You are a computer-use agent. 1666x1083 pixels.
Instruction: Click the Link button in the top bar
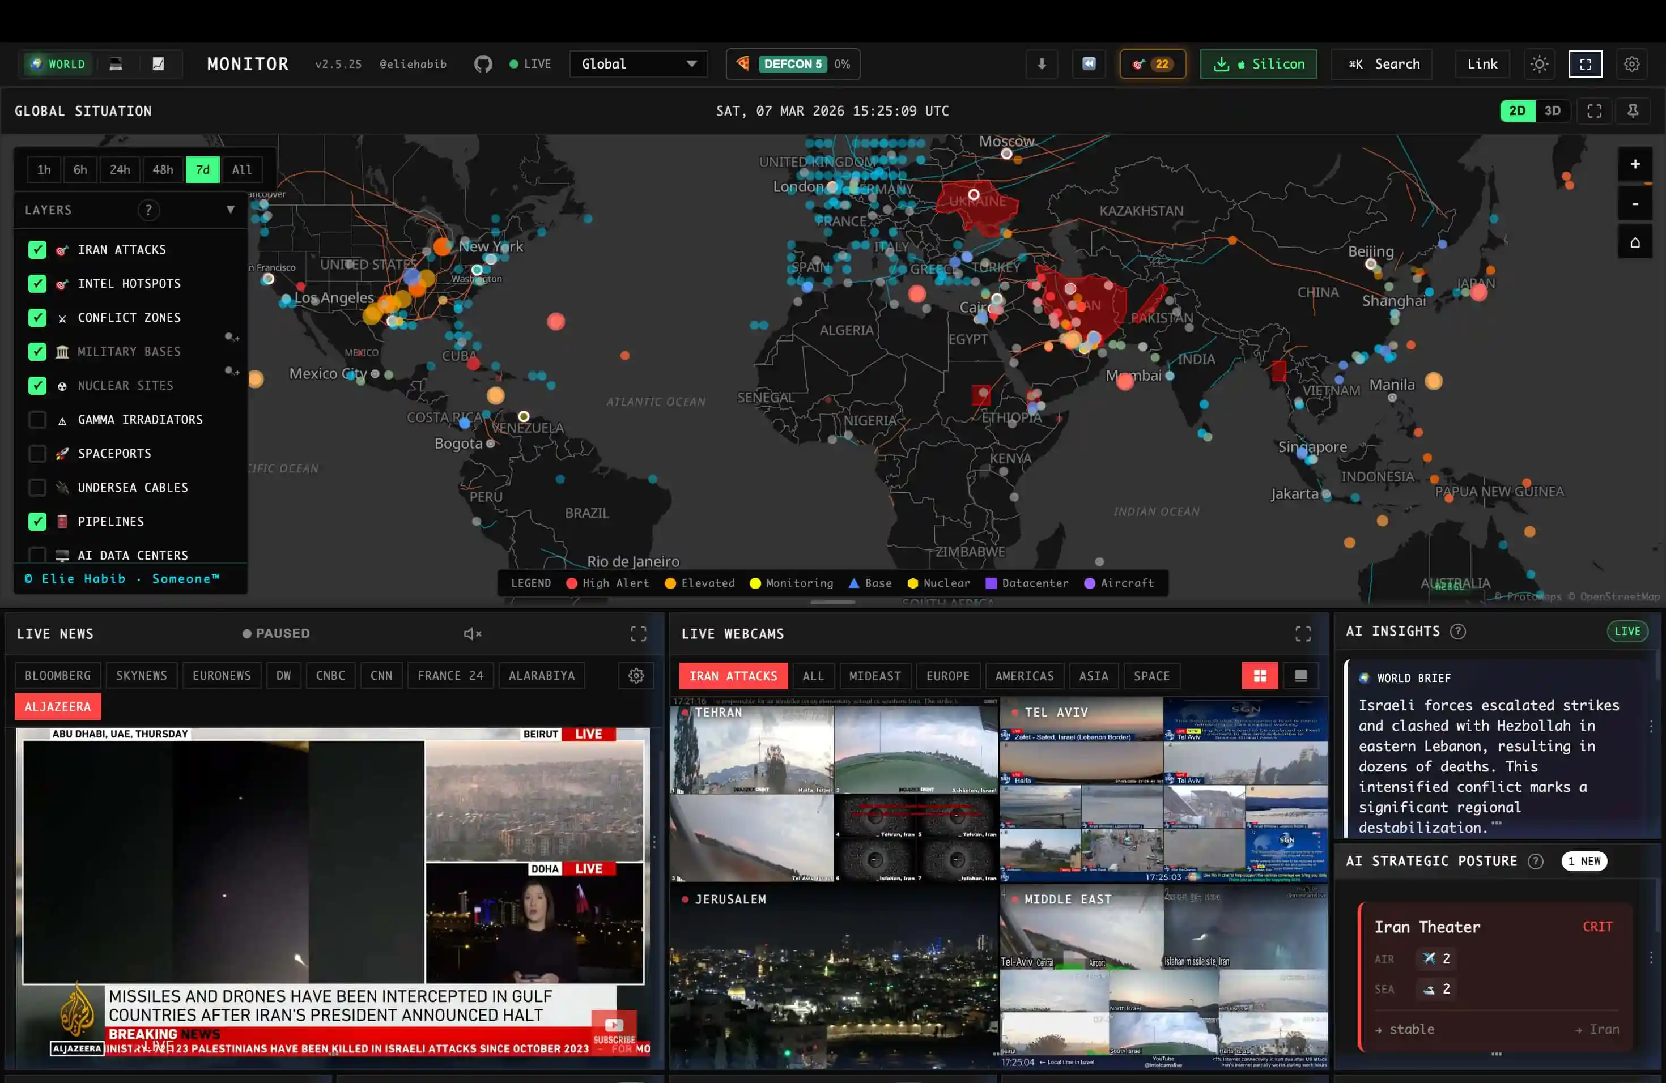(1482, 63)
